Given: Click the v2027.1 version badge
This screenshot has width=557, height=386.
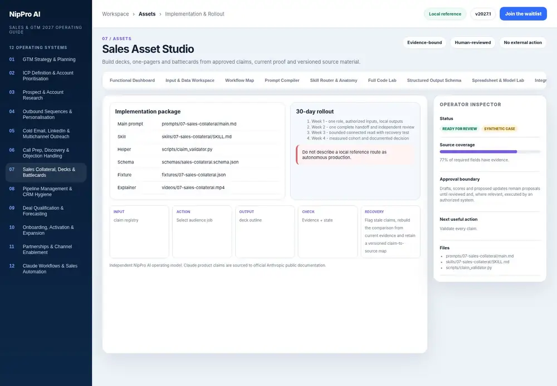Looking at the screenshot, I should (x=483, y=14).
